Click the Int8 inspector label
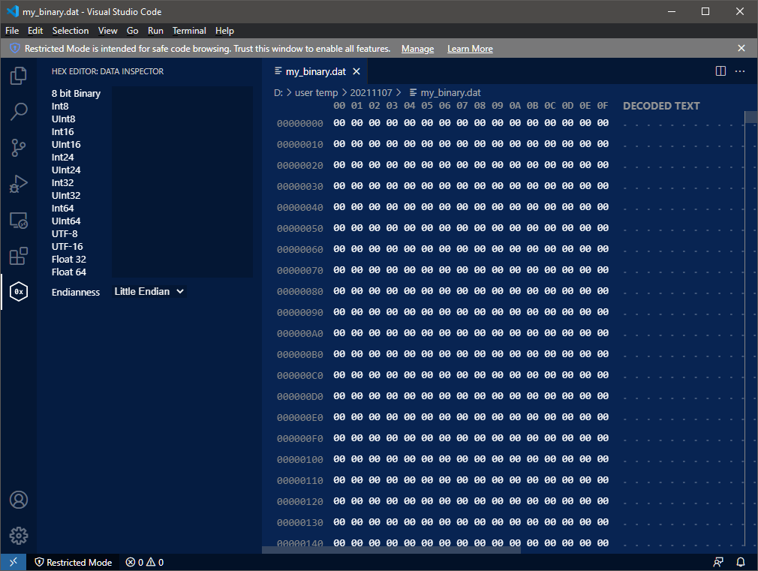This screenshot has width=758, height=571. point(60,106)
